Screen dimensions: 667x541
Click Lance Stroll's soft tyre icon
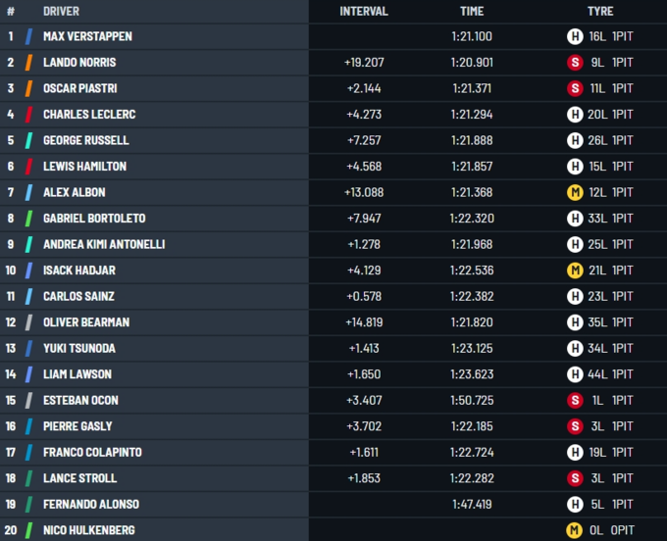pyautogui.click(x=575, y=478)
